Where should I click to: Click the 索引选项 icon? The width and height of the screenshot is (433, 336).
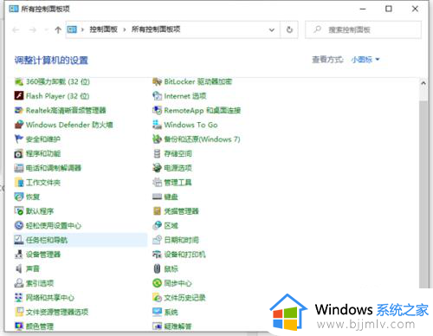pyautogui.click(x=19, y=283)
